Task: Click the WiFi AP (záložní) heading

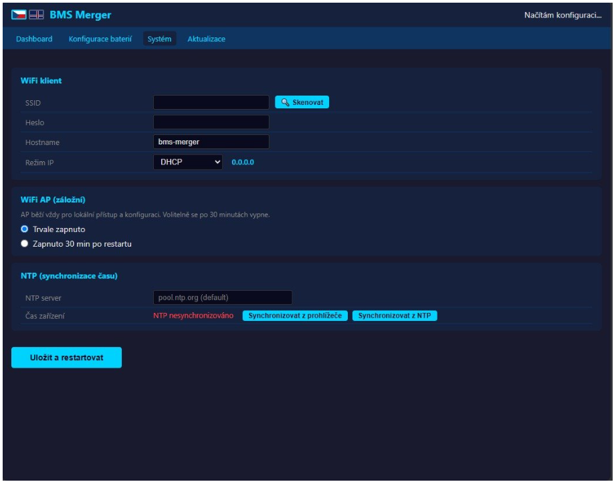Action: point(53,199)
